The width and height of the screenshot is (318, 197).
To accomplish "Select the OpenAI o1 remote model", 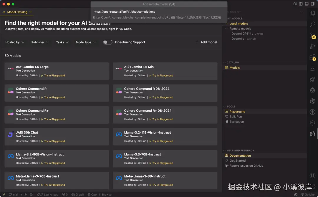I will click(264, 39).
